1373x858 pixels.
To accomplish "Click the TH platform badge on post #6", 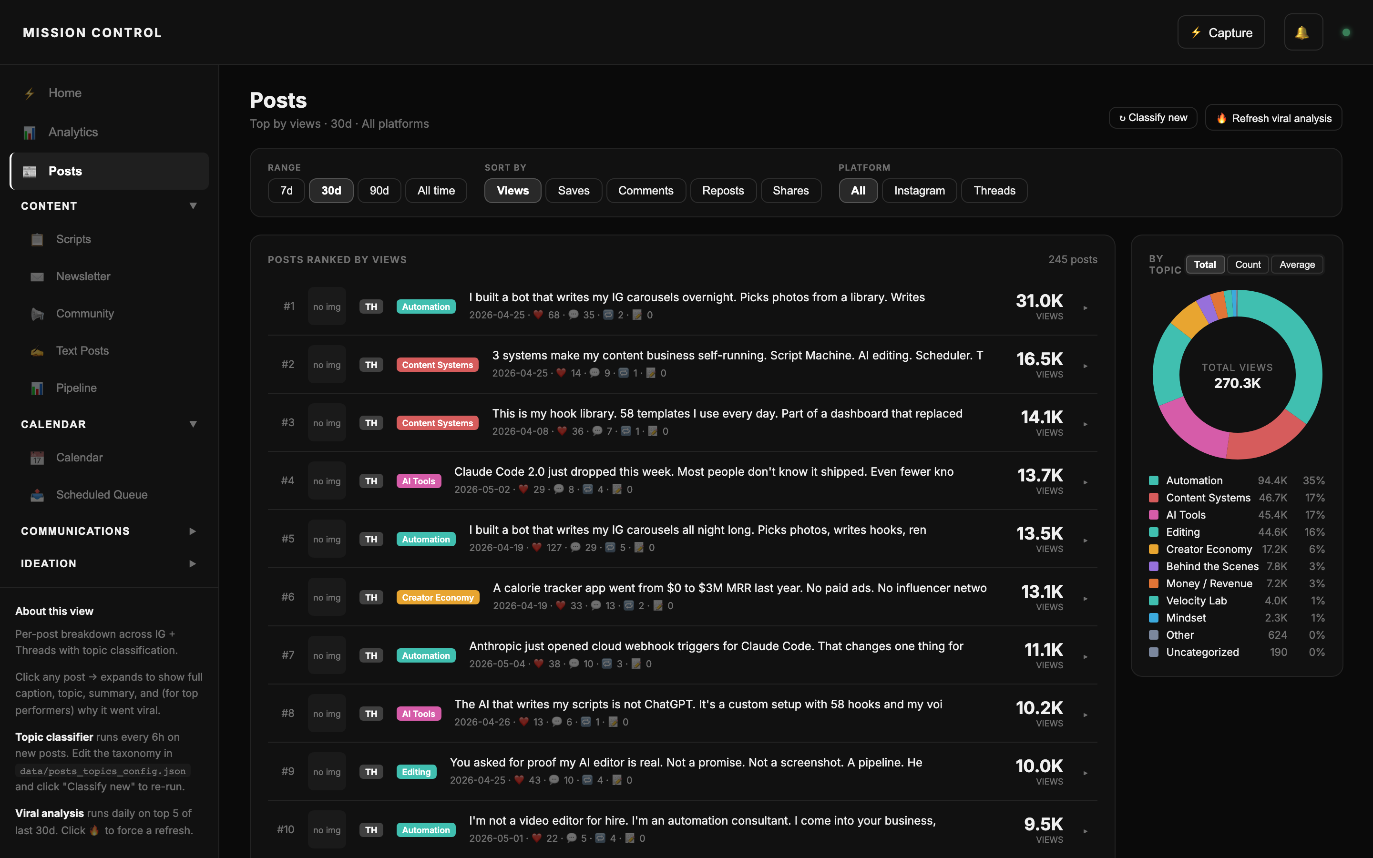I will pyautogui.click(x=371, y=597).
